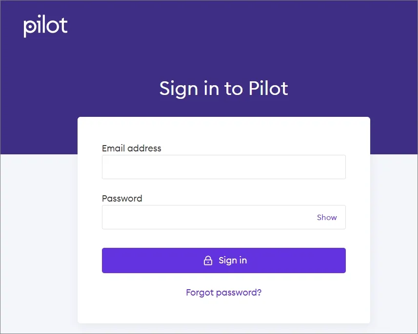Click the Email address label
Screen dimensions: 418x334
coord(131,148)
